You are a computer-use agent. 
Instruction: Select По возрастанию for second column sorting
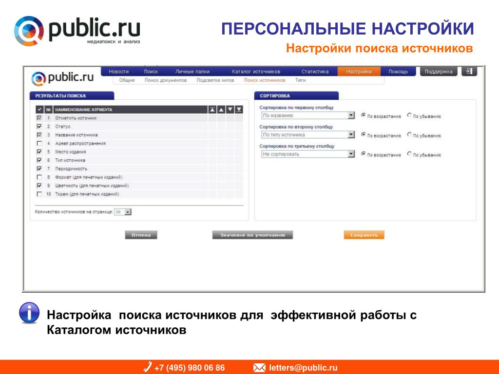363,134
